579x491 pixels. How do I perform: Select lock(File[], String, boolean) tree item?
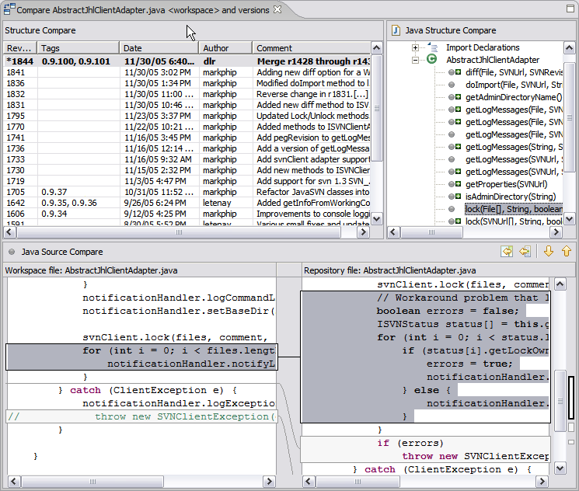[x=514, y=209]
